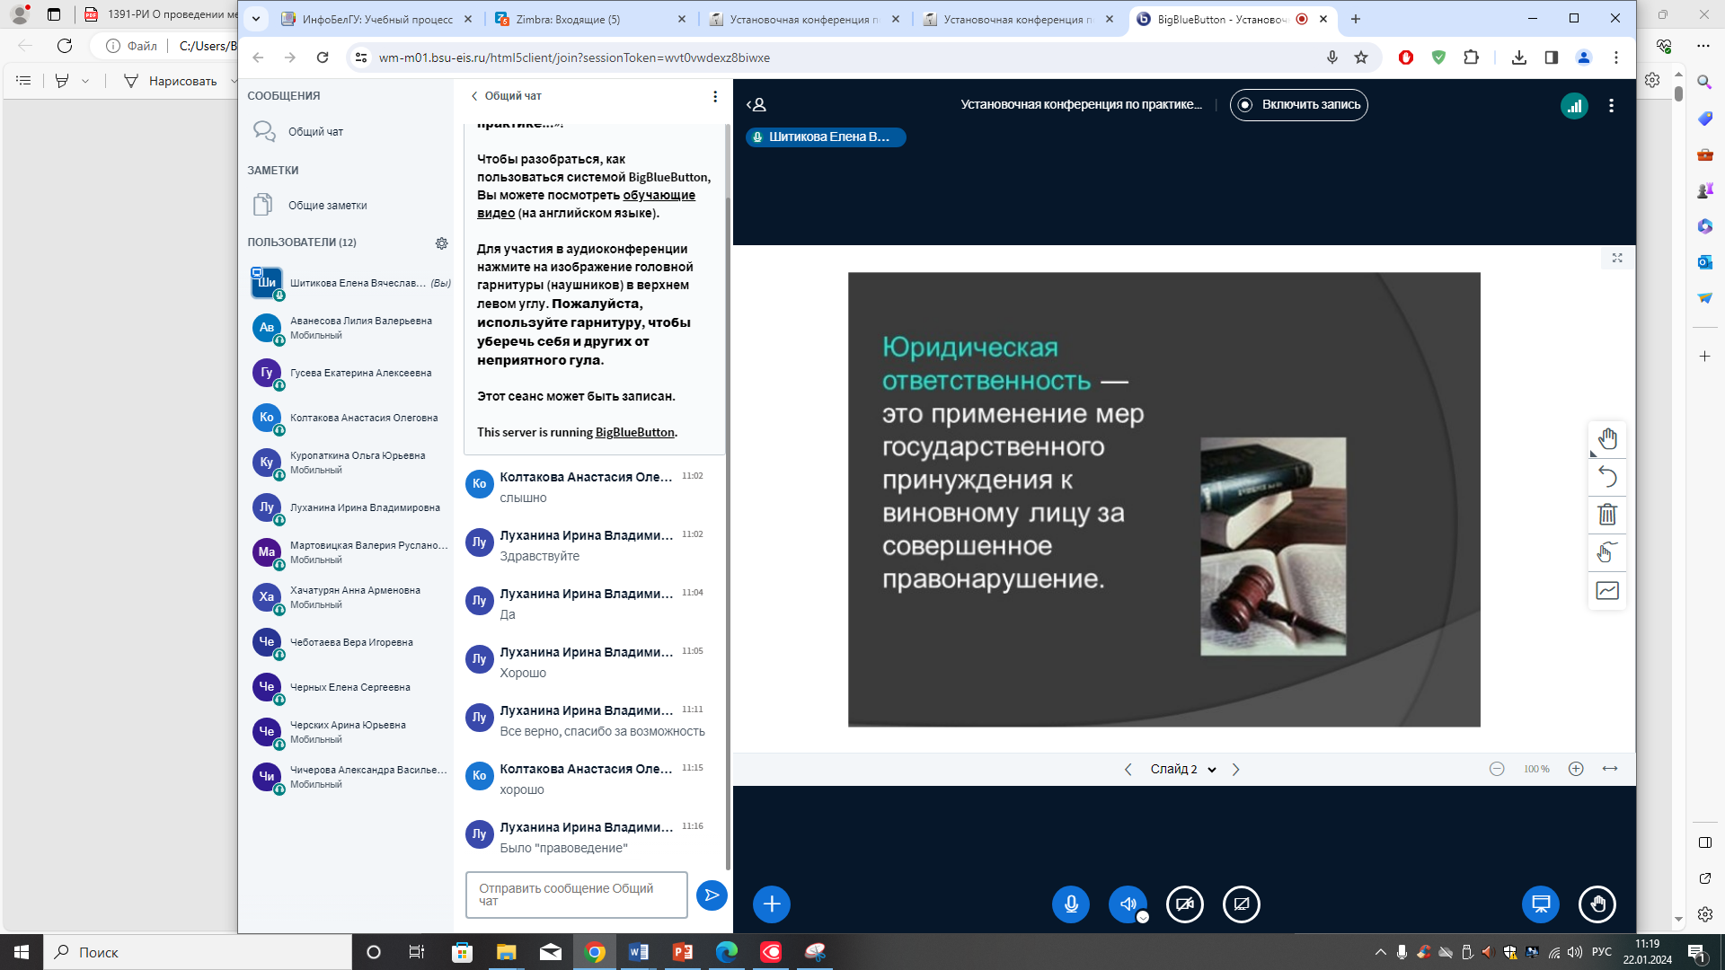
Task: Open audio device options on speaker button
Action: pos(1143,917)
